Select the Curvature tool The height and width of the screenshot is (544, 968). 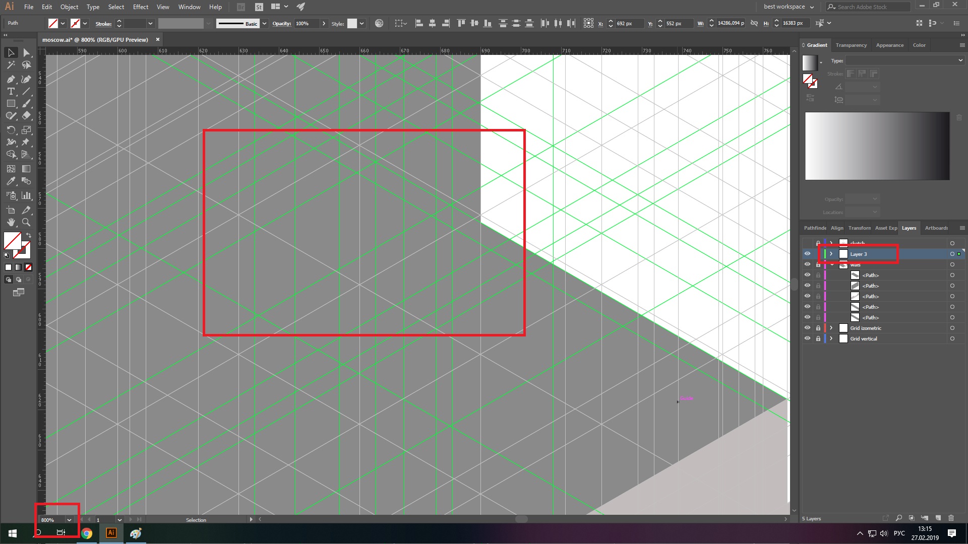click(27, 79)
